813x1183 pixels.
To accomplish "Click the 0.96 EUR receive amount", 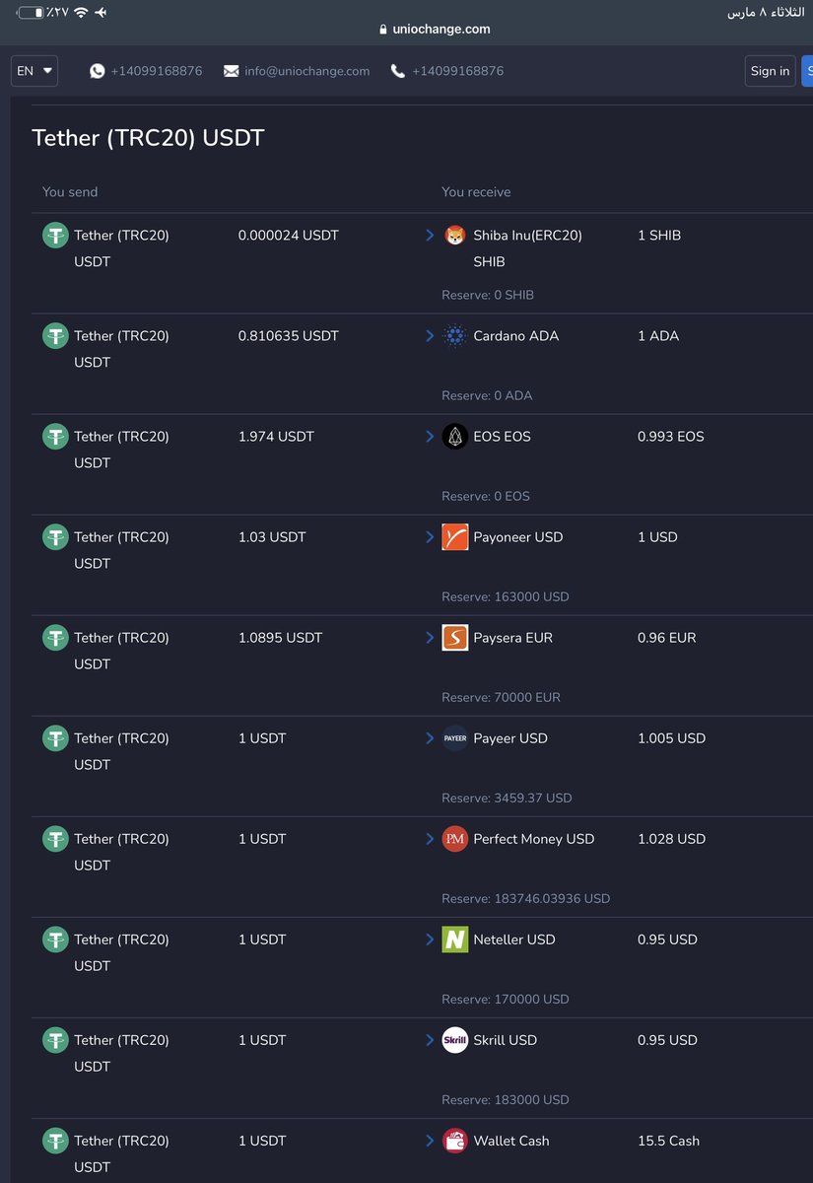I will click(x=667, y=638).
